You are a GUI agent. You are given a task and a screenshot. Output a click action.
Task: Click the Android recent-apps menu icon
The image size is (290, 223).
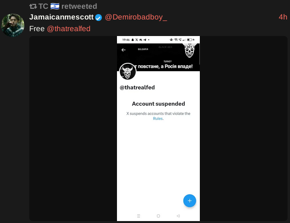coord(138,216)
